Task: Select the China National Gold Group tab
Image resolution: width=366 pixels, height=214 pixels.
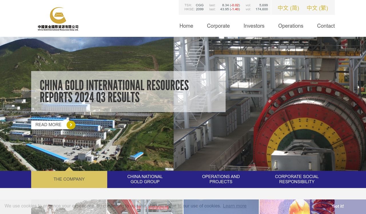Action: [145, 179]
